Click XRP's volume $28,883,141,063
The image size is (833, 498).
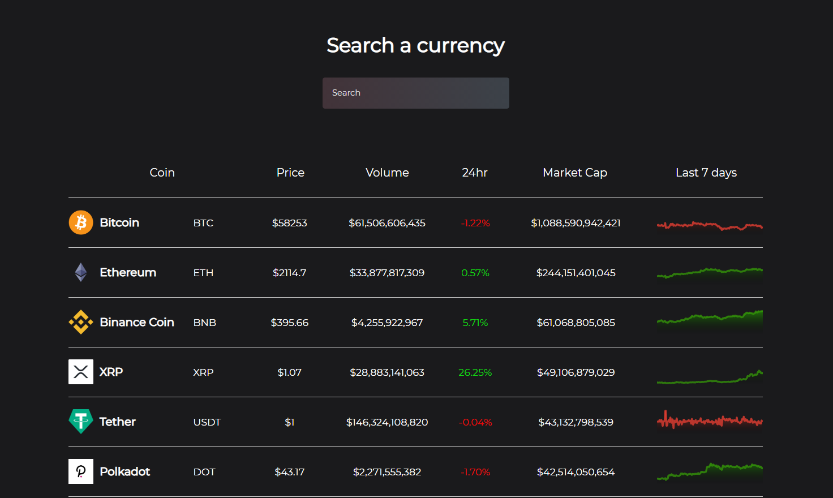point(387,372)
